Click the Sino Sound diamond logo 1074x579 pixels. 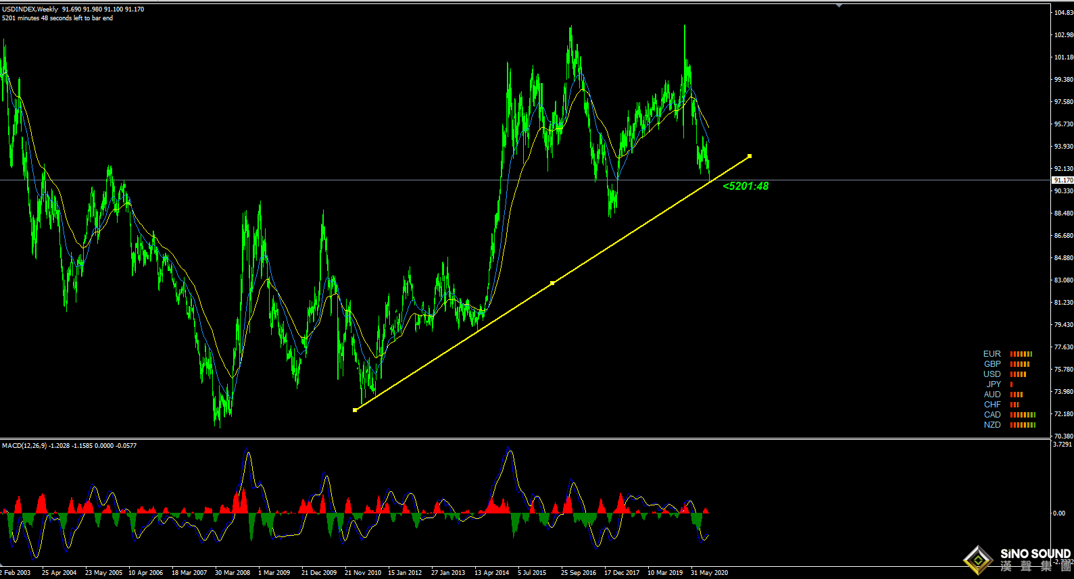(x=977, y=559)
